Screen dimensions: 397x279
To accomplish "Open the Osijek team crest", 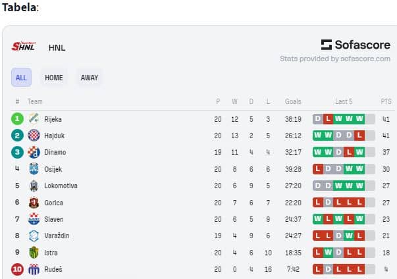I will [x=34, y=169].
